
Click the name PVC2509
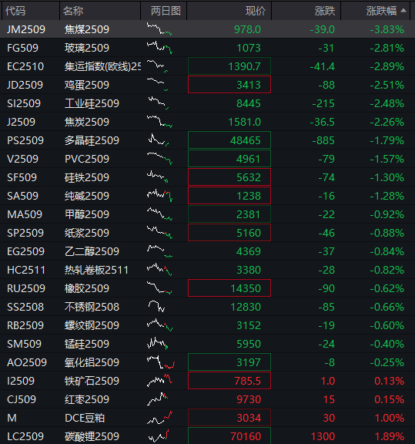click(86, 159)
